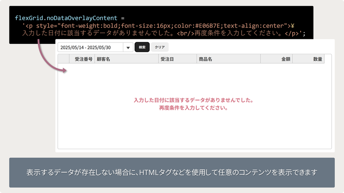Click the 検索 search button
Viewport: 344px width, 193px height.
coord(142,47)
